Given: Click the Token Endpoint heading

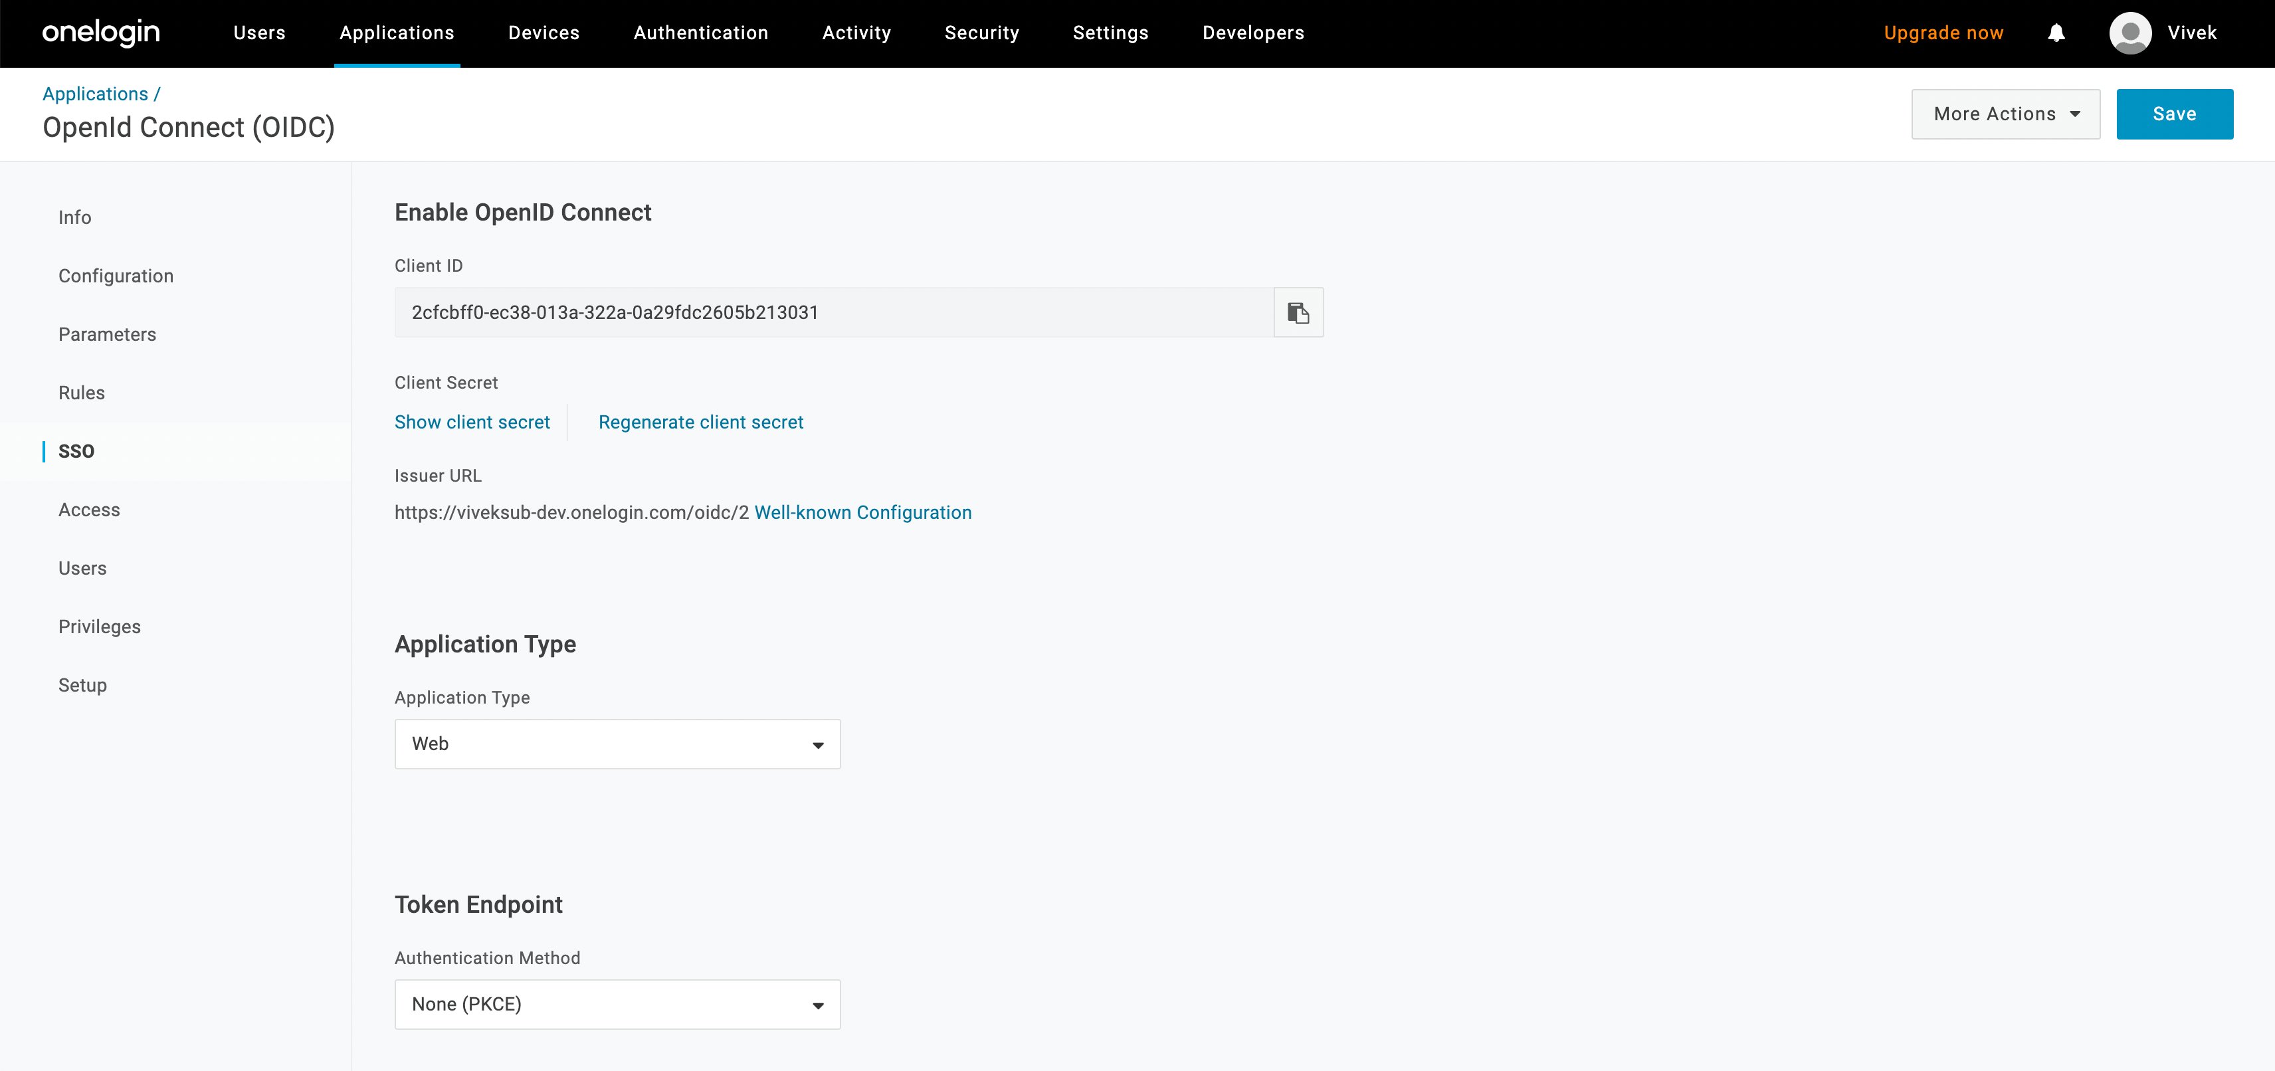Looking at the screenshot, I should coord(478,905).
